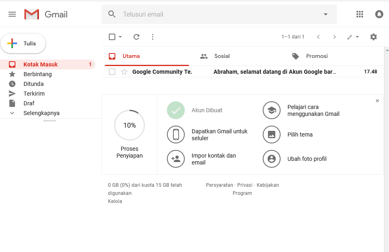The image size is (389, 252).
Task: Switch to the Utama tab
Action: [x=147, y=56]
